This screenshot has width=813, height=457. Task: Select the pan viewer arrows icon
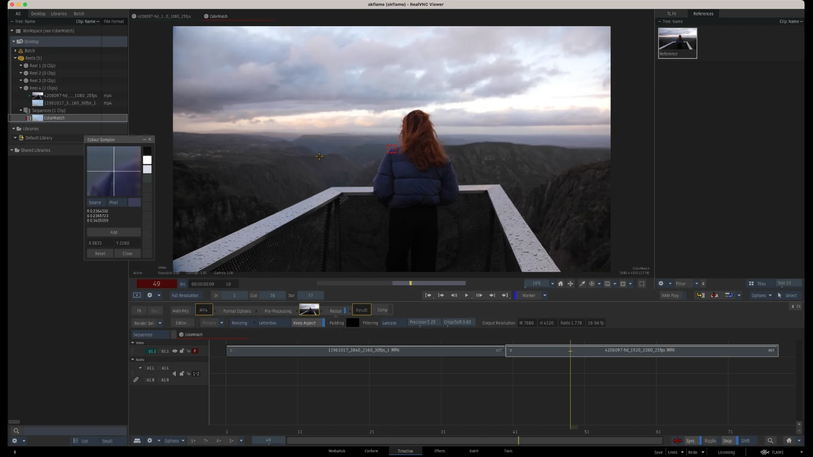click(x=570, y=284)
